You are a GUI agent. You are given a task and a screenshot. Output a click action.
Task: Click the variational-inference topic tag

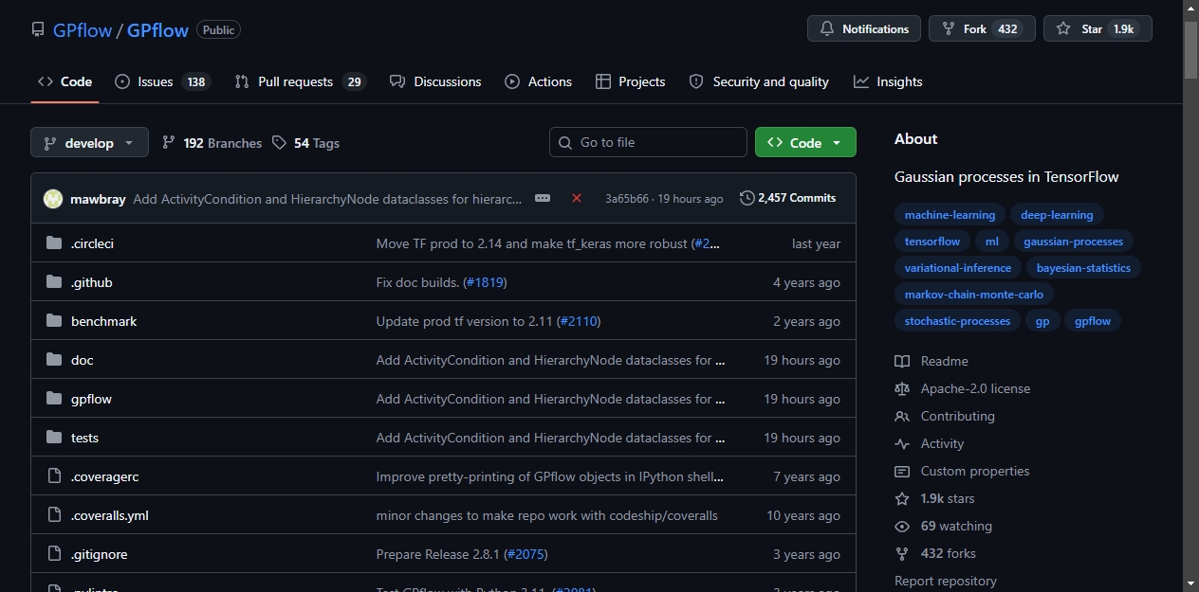pos(958,268)
